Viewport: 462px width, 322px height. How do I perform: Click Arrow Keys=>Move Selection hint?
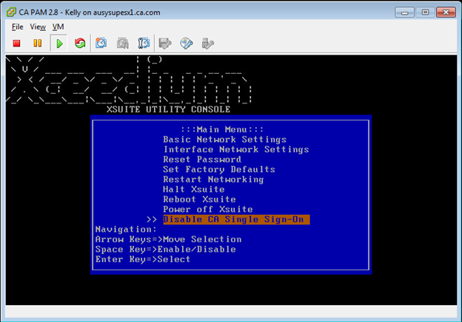169,239
